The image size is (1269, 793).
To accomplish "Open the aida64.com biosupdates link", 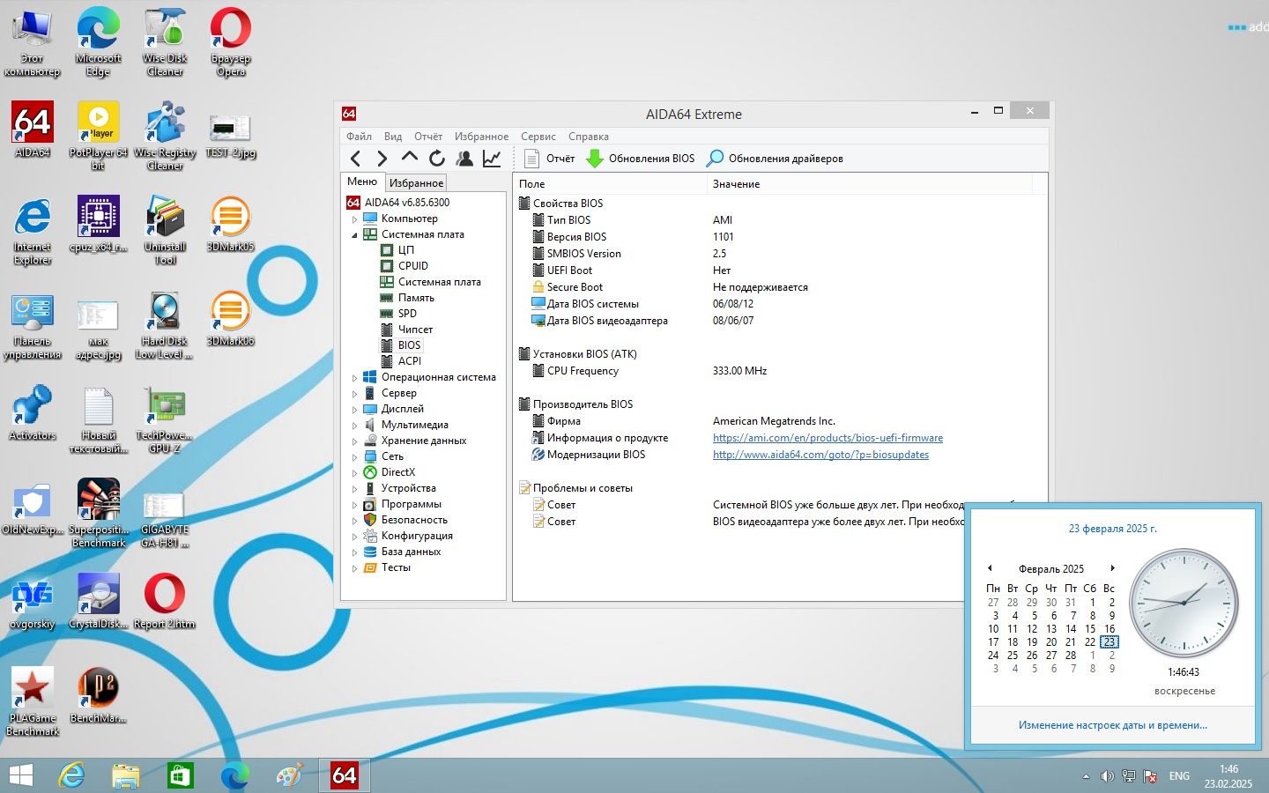I will [x=820, y=455].
